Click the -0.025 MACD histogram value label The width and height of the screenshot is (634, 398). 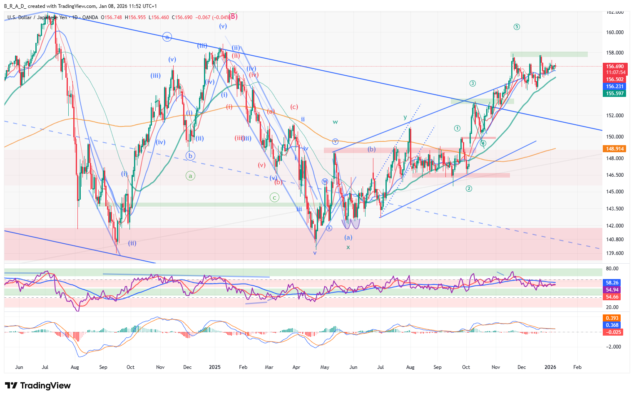tap(612, 332)
